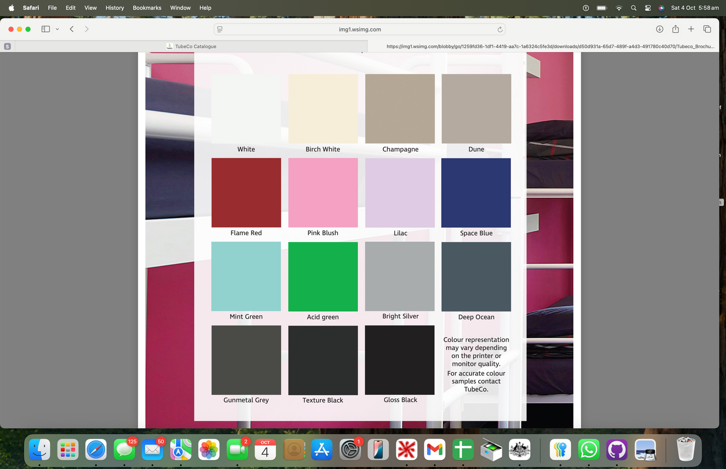This screenshot has width=726, height=469.
Task: Show tab overview icon
Action: pyautogui.click(x=707, y=29)
